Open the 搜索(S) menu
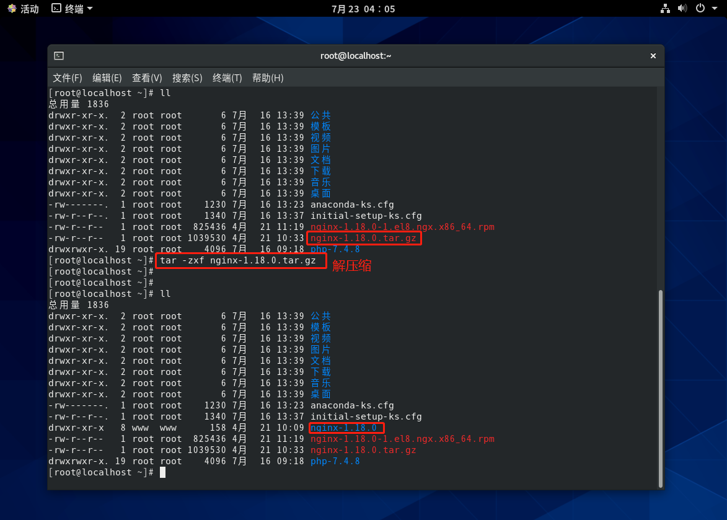 tap(187, 78)
